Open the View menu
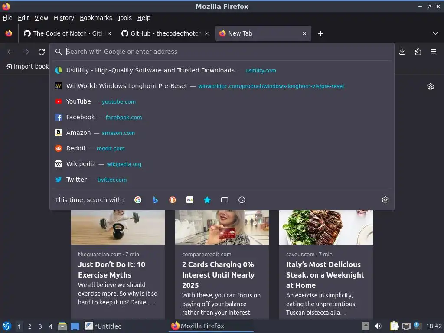The height and width of the screenshot is (333, 444). point(41,18)
